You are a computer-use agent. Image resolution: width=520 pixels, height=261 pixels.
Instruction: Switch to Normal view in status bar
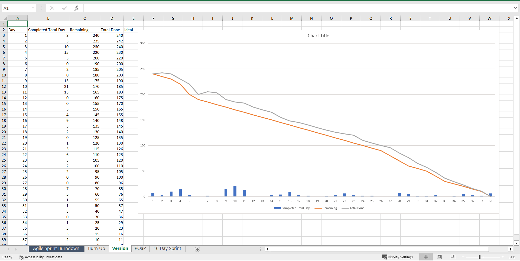[x=426, y=257]
